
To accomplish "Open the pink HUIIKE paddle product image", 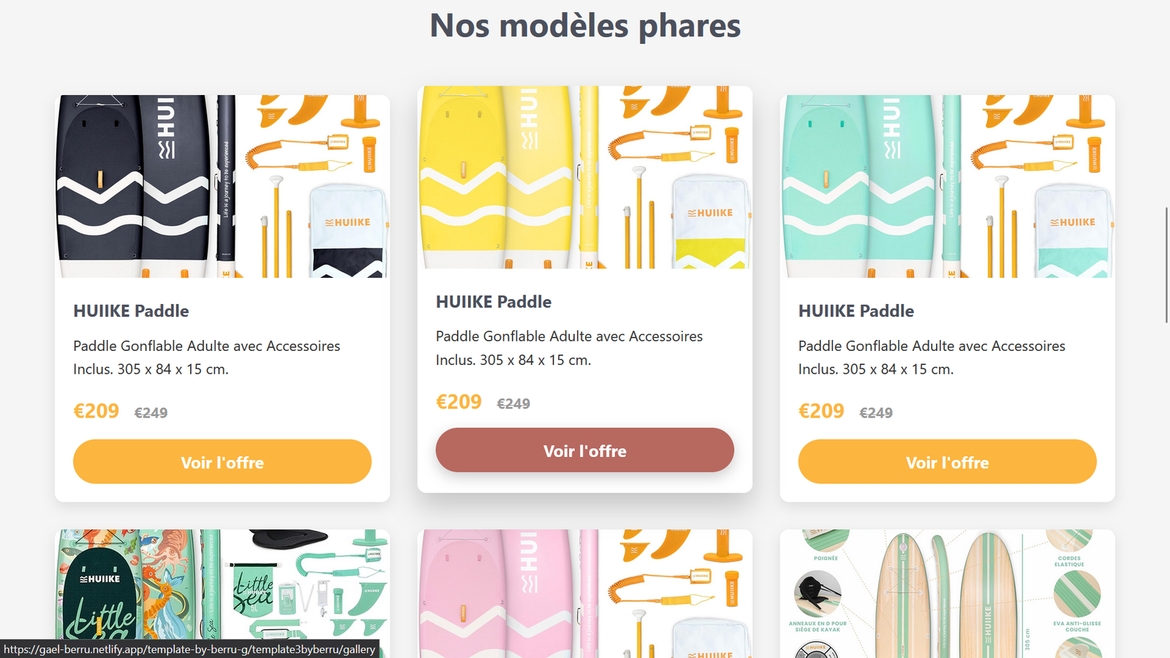I will (585, 594).
